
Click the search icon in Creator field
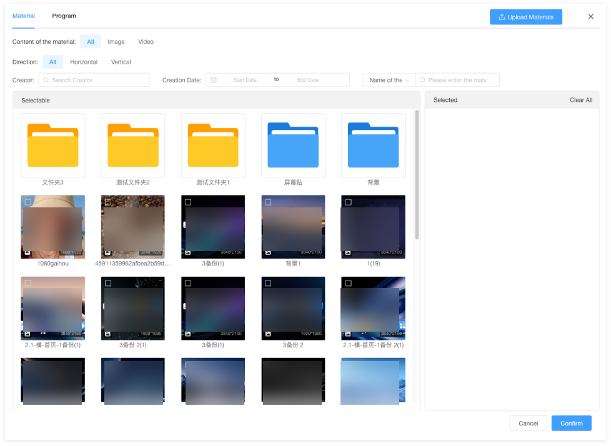[x=46, y=80]
